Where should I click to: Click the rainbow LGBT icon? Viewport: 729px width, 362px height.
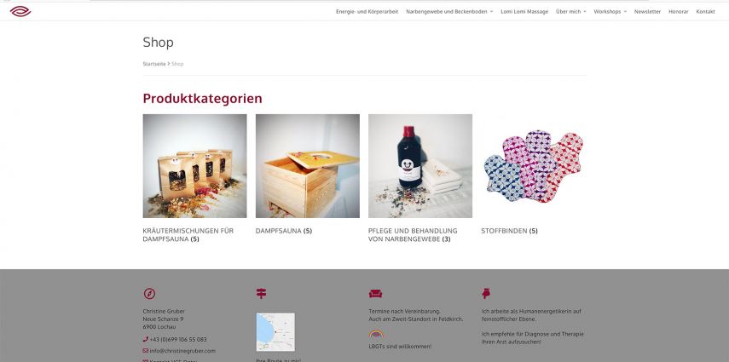coord(376,334)
